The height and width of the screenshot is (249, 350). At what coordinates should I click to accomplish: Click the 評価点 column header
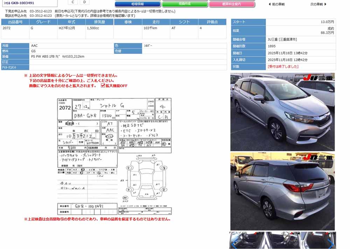[x=212, y=22]
